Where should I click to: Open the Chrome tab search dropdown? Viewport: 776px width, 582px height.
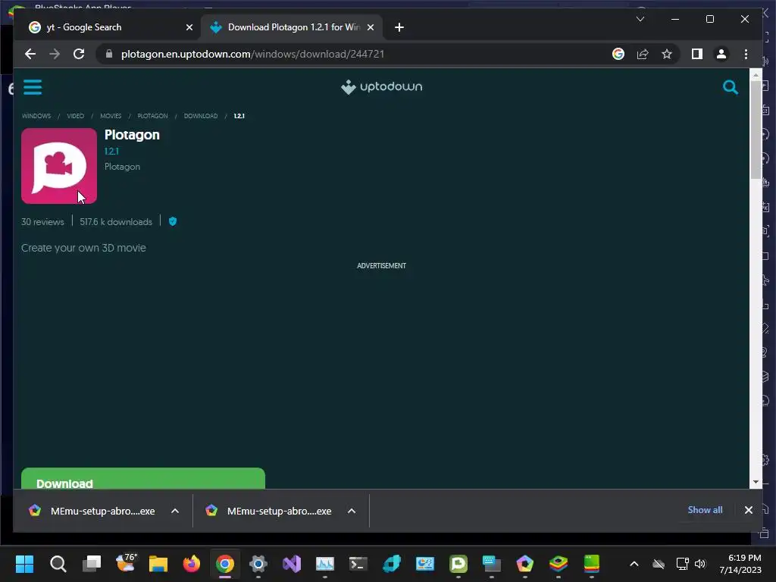click(640, 19)
